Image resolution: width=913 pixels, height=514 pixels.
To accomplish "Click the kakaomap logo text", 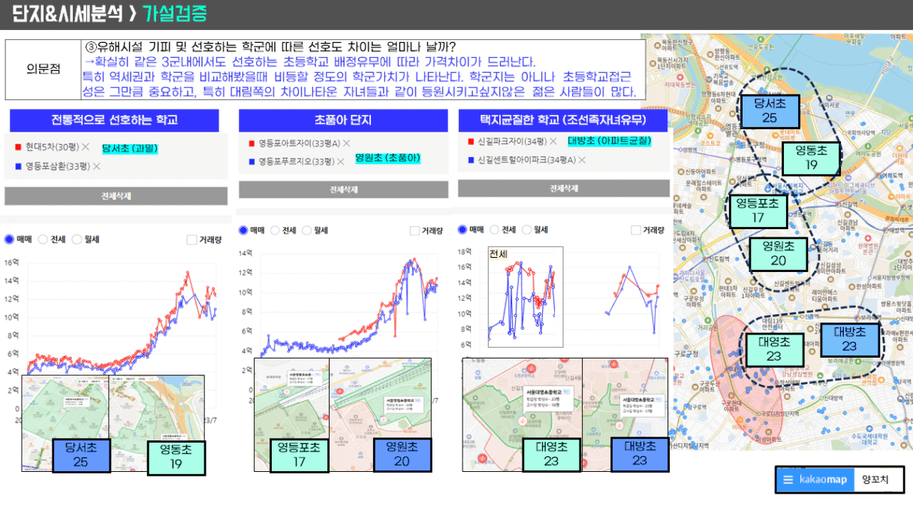I will pyautogui.click(x=822, y=479).
